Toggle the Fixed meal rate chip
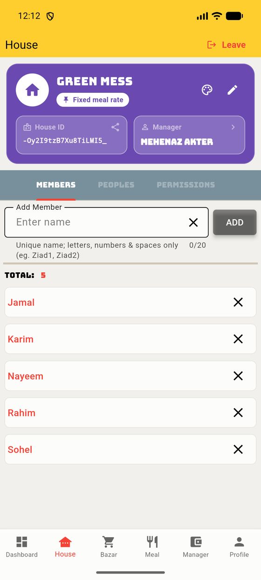Viewport: 261px width, 580px height. pos(93,100)
